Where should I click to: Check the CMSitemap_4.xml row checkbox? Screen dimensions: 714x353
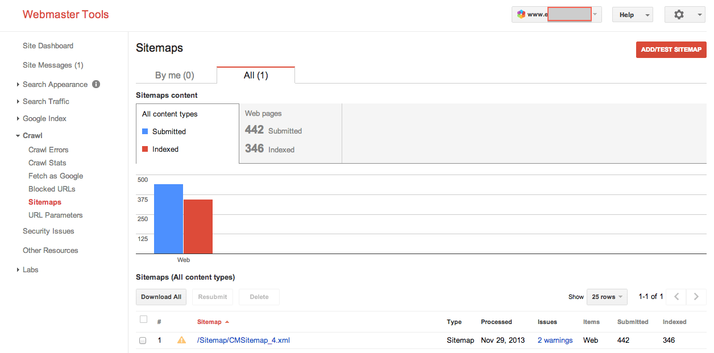click(x=143, y=340)
